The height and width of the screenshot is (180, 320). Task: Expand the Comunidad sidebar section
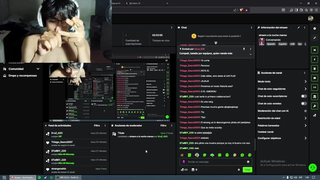(38, 69)
